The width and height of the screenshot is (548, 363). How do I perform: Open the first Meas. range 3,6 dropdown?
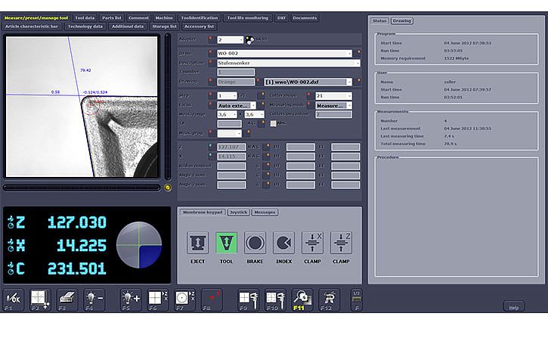point(228,114)
